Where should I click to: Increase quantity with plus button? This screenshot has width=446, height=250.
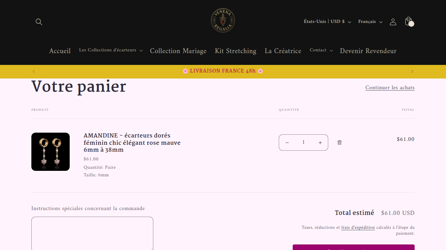pos(320,143)
